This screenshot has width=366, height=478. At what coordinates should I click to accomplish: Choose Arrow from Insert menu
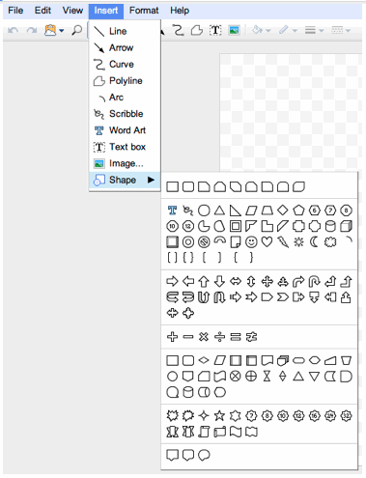[125, 47]
